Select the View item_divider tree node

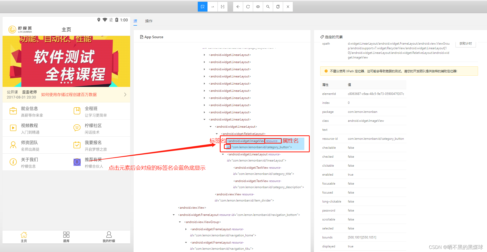(244, 197)
